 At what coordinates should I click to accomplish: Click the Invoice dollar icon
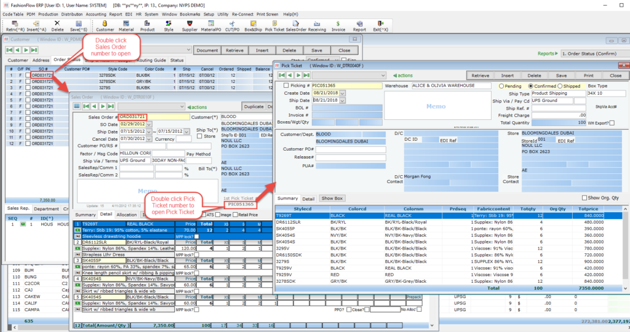(338, 24)
